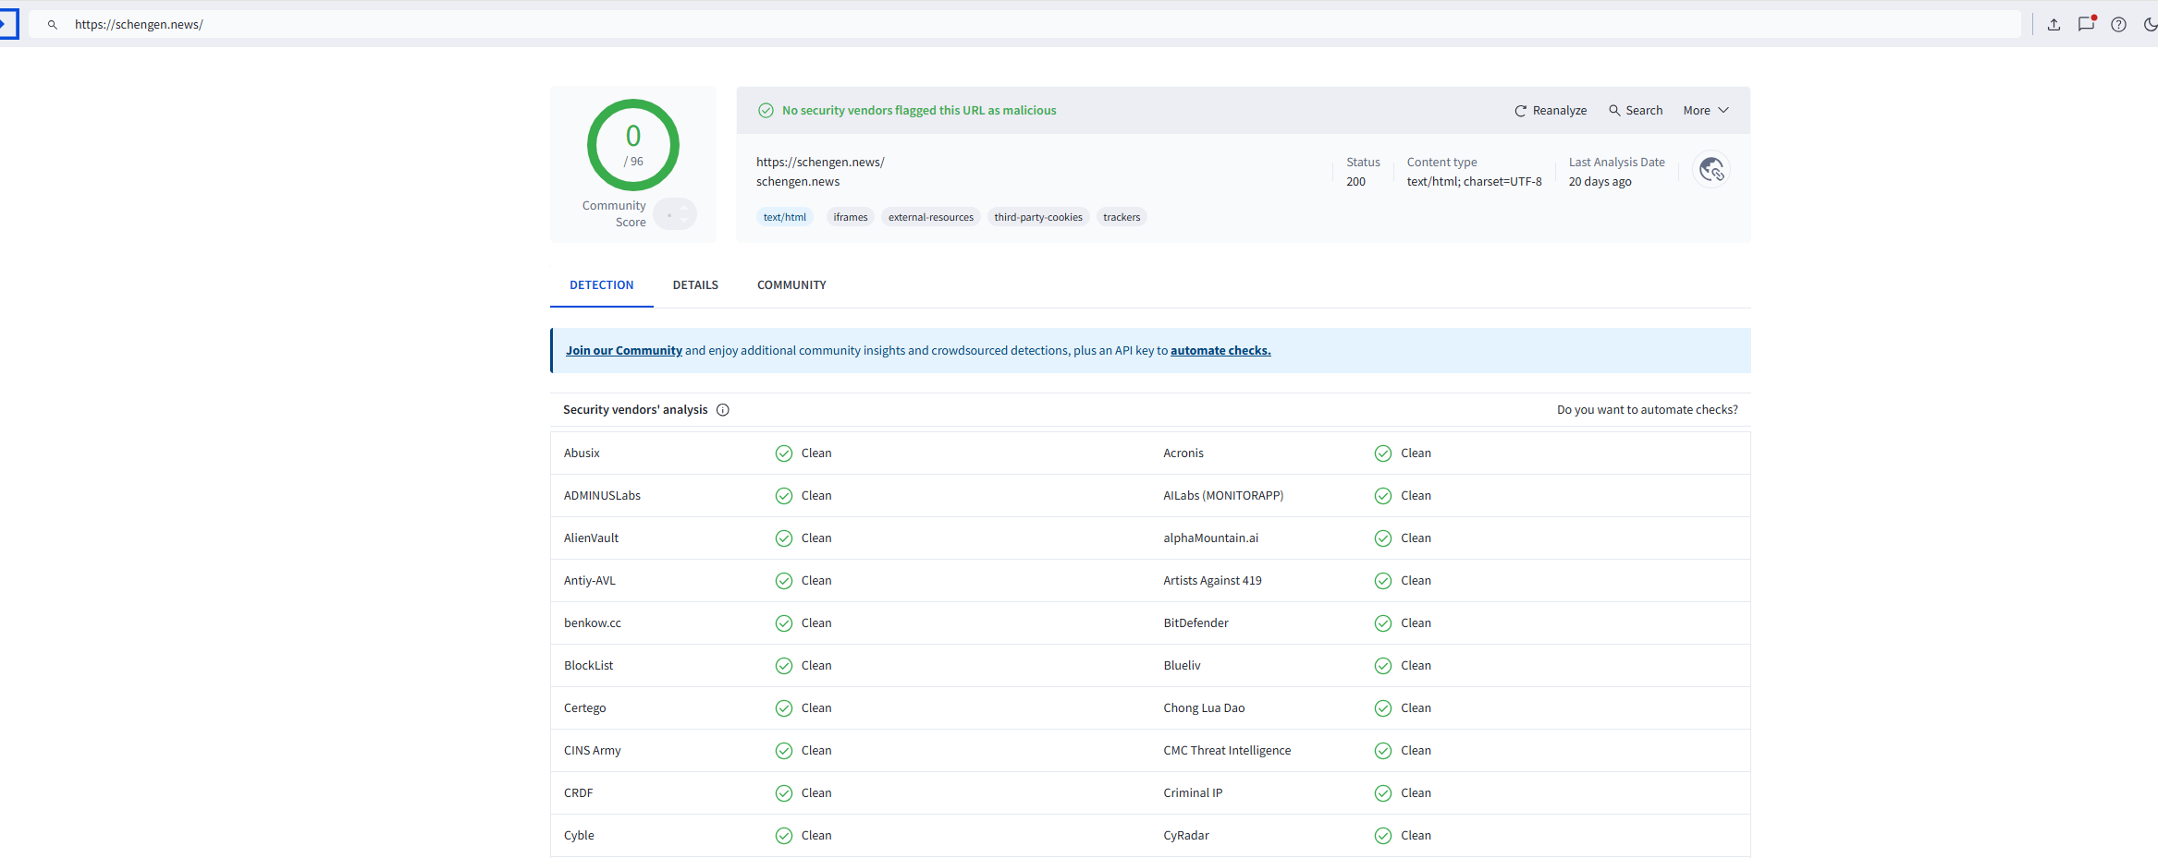Viewport: 2158px width, 858px height.
Task: Click benkow.cc clean check icon
Action: pyautogui.click(x=784, y=623)
